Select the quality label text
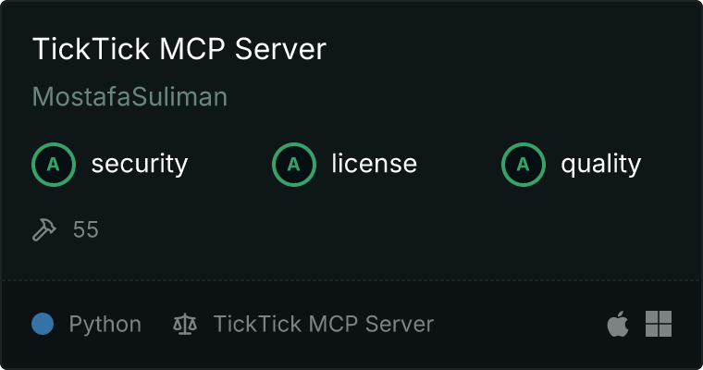The height and width of the screenshot is (370, 703). point(601,164)
